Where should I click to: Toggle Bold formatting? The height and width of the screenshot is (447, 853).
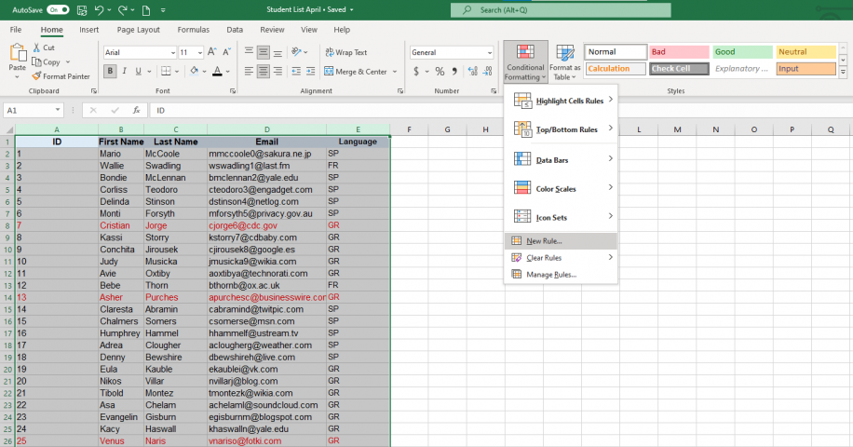point(110,71)
